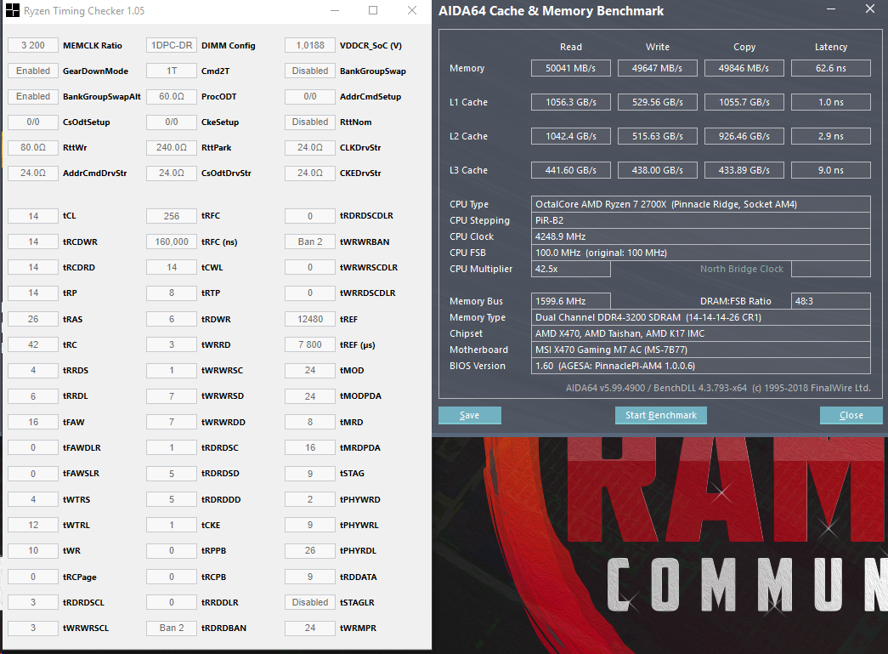
Task: Click the Memory Bus field 1599.6 MHz
Action: (x=571, y=301)
